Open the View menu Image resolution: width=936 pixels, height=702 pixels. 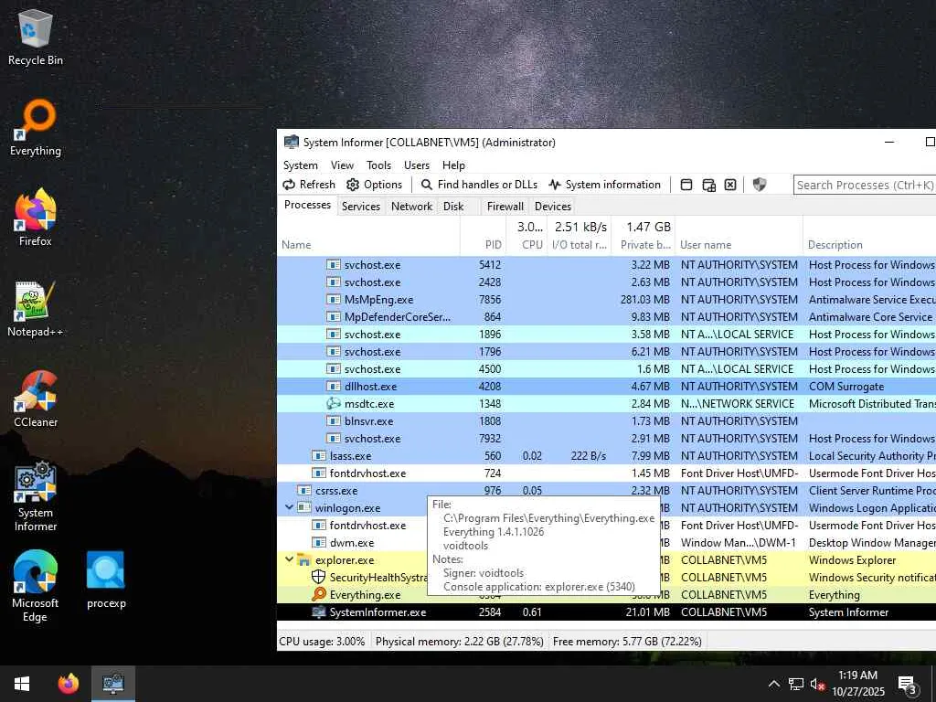(x=342, y=165)
